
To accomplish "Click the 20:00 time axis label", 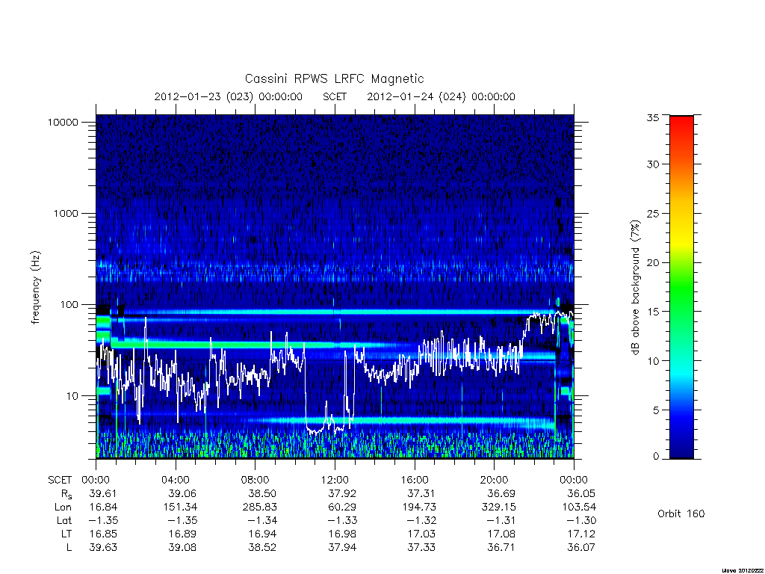I will [495, 480].
